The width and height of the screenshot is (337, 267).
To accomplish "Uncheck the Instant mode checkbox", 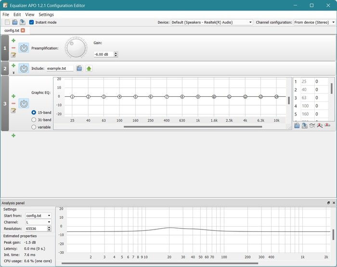I will point(32,22).
